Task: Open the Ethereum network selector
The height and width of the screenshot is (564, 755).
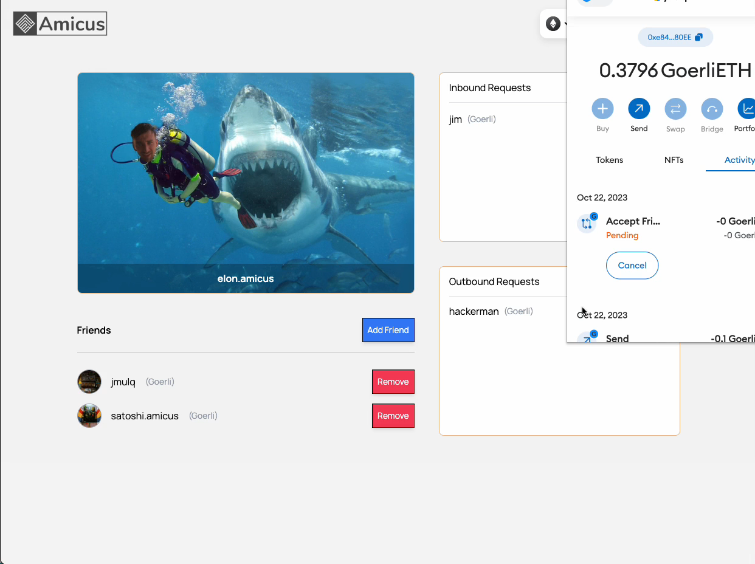Action: [x=554, y=24]
